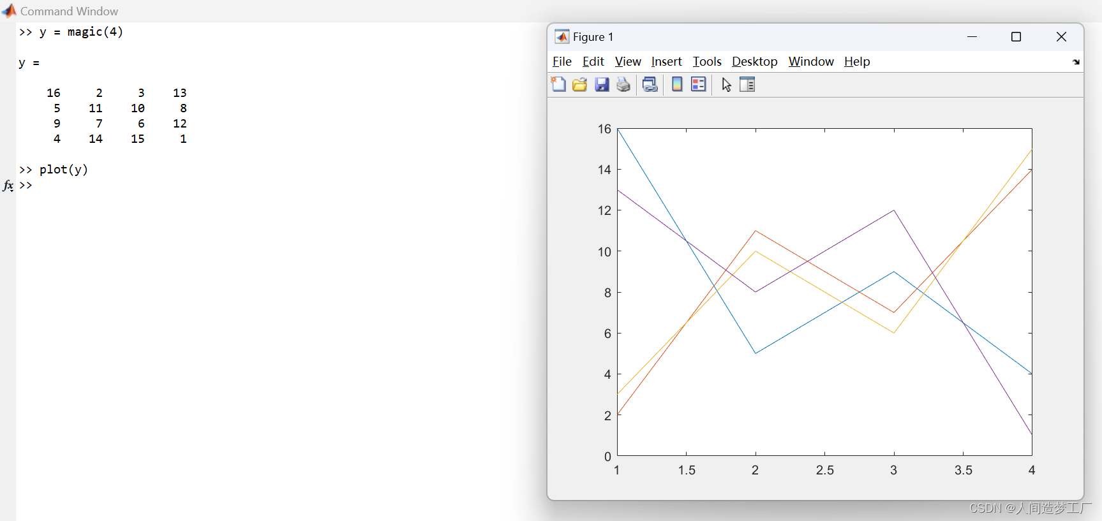This screenshot has height=521, width=1102.
Task: Open the View menu in Figure 1
Action: [x=628, y=62]
